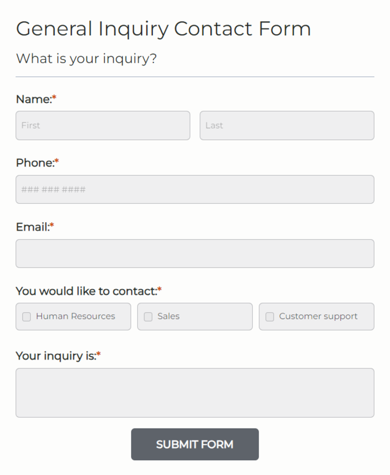Image resolution: width=390 pixels, height=475 pixels.
Task: Check the Human Resources checkbox
Action: click(x=26, y=317)
